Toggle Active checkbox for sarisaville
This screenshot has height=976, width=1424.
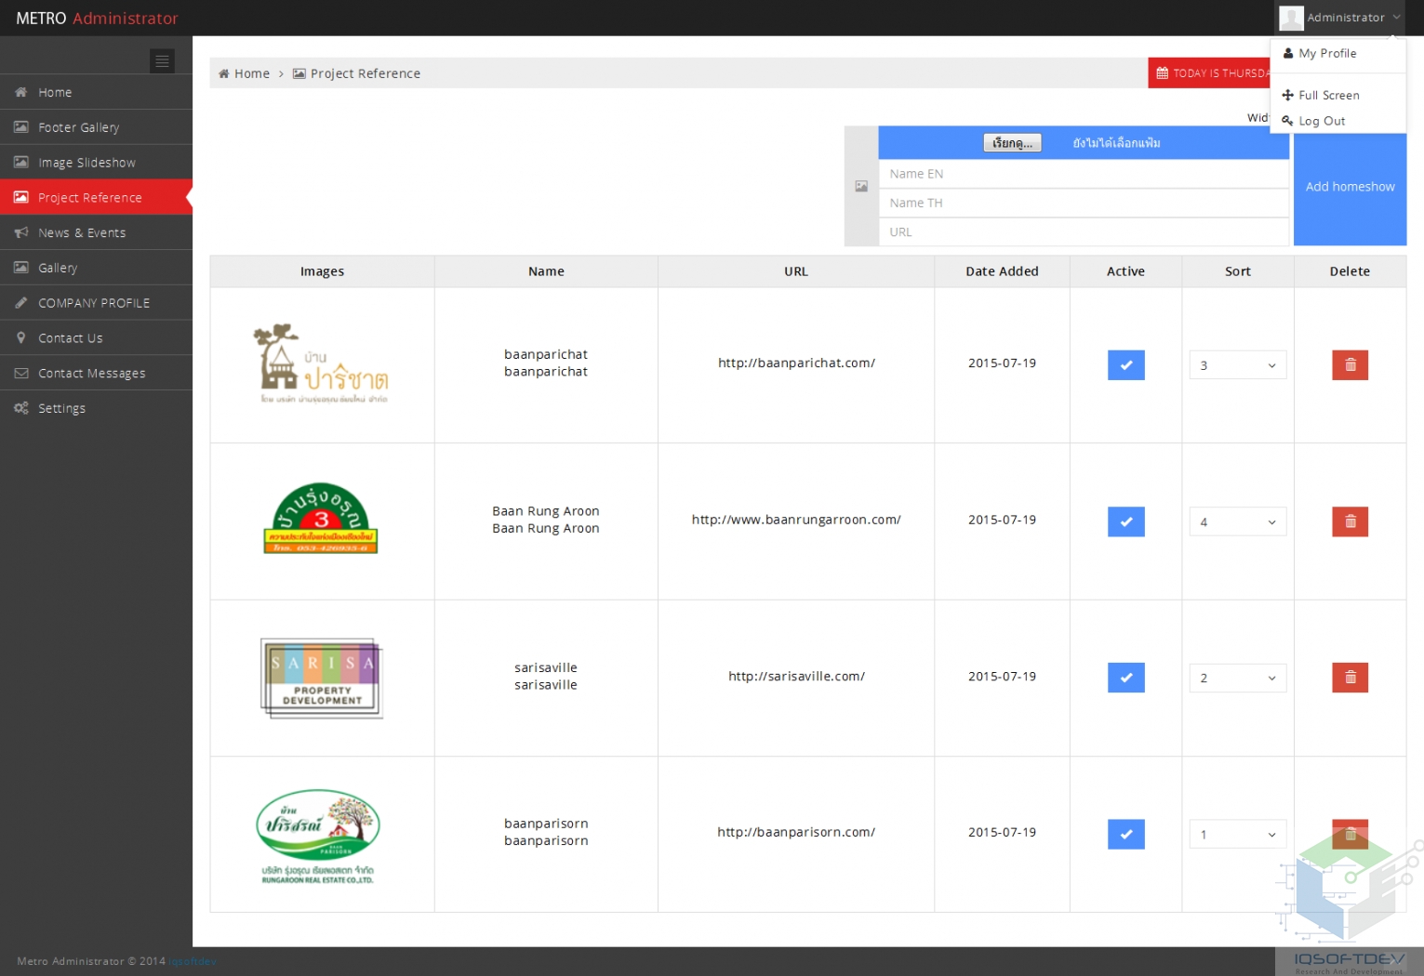click(x=1125, y=678)
